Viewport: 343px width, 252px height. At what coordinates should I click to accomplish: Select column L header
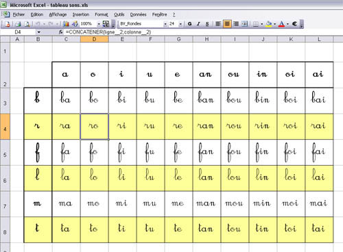[x=319, y=39]
